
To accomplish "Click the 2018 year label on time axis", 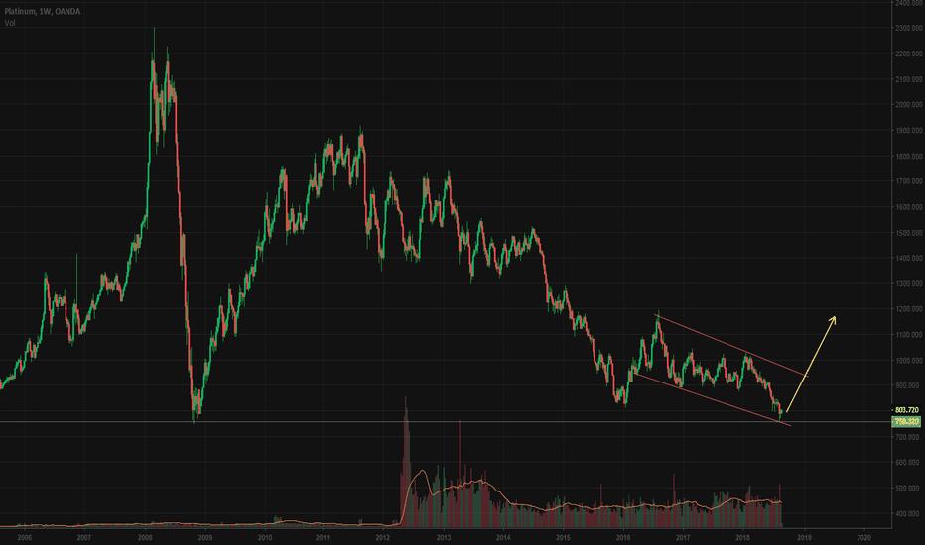I will [x=743, y=538].
